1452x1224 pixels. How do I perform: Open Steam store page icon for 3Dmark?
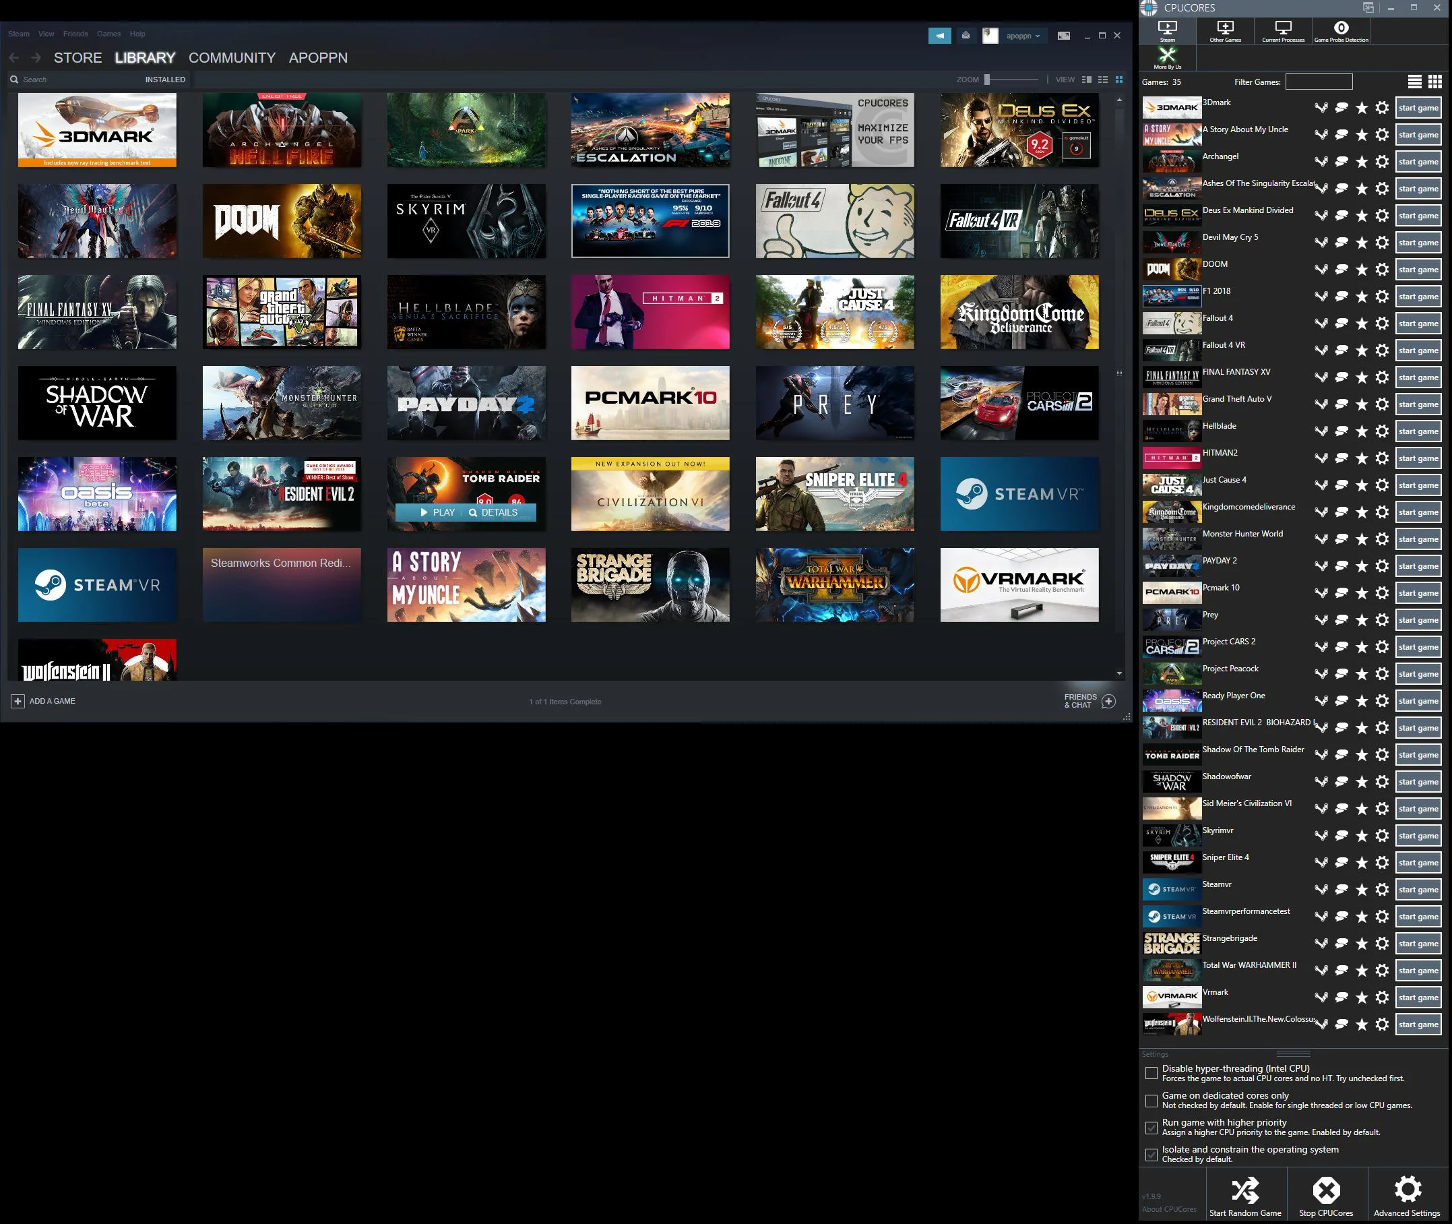(x=1321, y=109)
